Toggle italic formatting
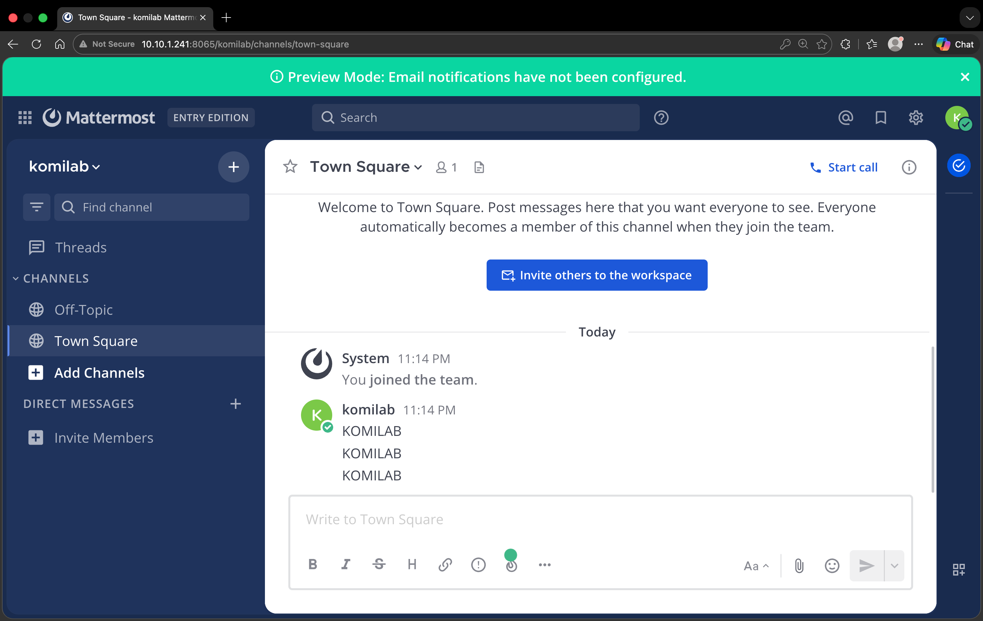The height and width of the screenshot is (621, 983). click(x=346, y=564)
